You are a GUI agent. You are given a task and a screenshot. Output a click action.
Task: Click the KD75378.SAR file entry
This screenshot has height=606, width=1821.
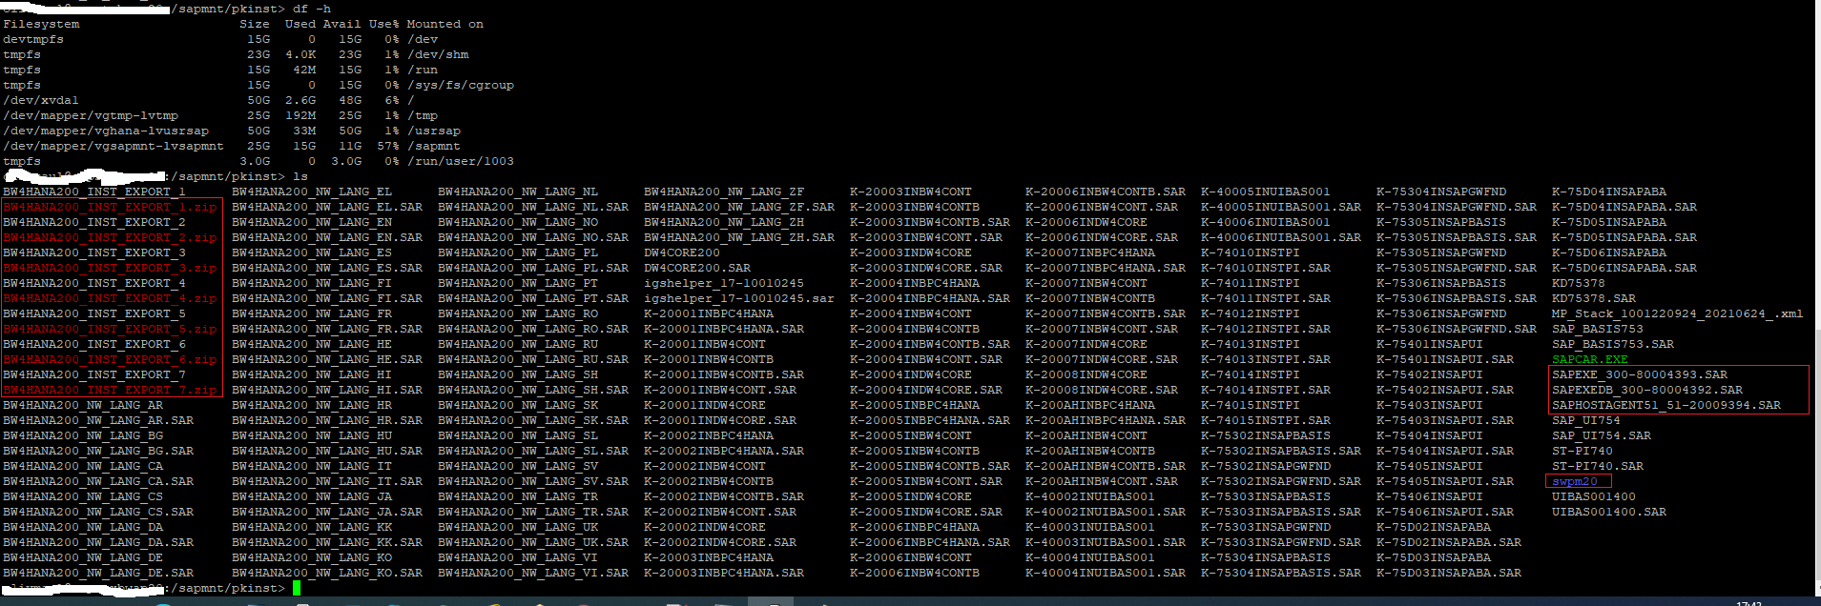coord(1593,298)
